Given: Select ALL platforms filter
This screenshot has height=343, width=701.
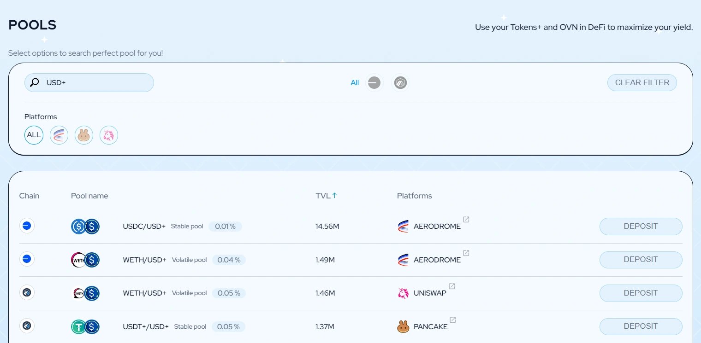Looking at the screenshot, I should click(x=34, y=135).
